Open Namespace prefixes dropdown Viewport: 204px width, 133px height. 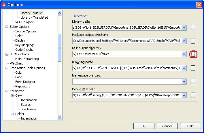[x=184, y=81]
